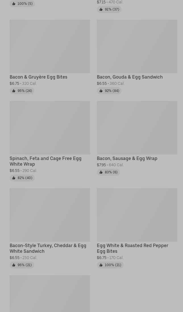Viewport: 183px width, 312px height.
Task: Open Bacon, Gouda & Egg Sandwich item title
Action: pyautogui.click(x=130, y=77)
